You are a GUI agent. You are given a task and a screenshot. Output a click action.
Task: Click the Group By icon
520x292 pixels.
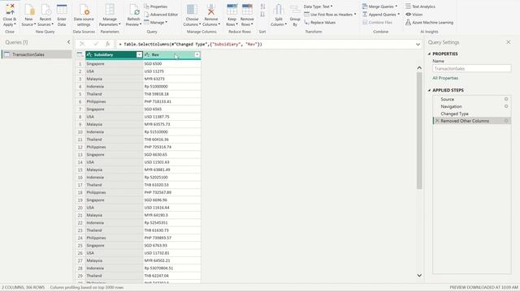point(295,10)
